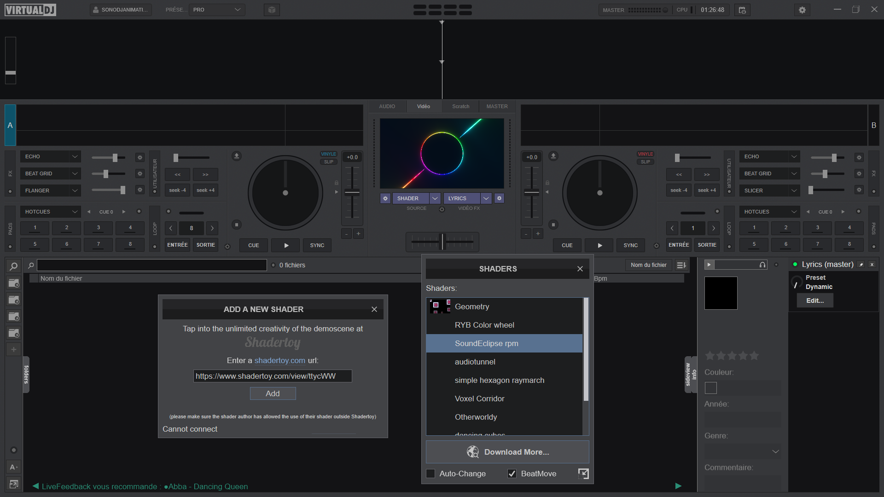The image size is (884, 497).
Task: Open the shadertoy.com link
Action: (279, 360)
